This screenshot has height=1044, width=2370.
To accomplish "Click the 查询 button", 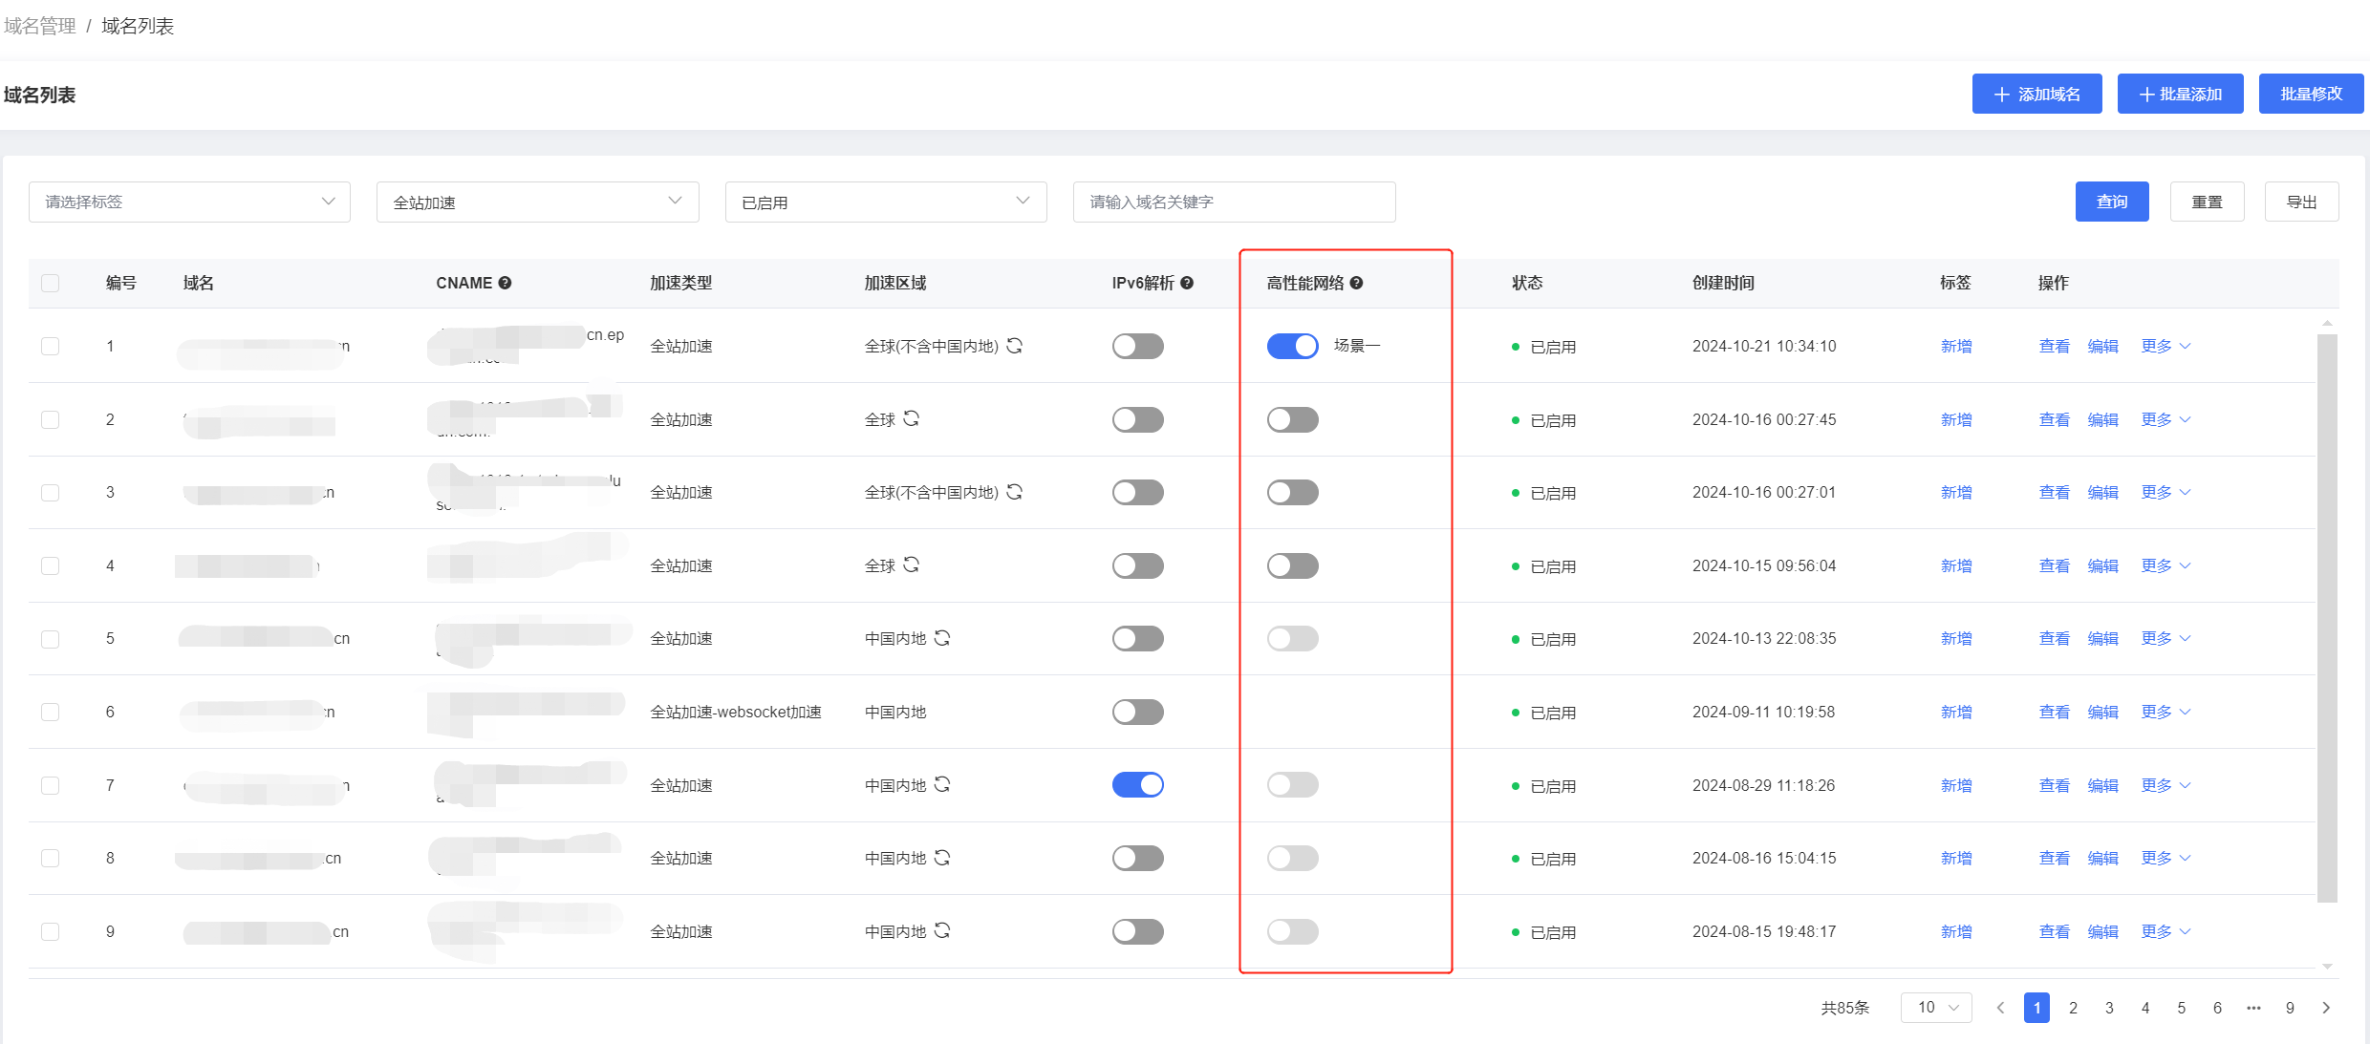I will point(2112,202).
